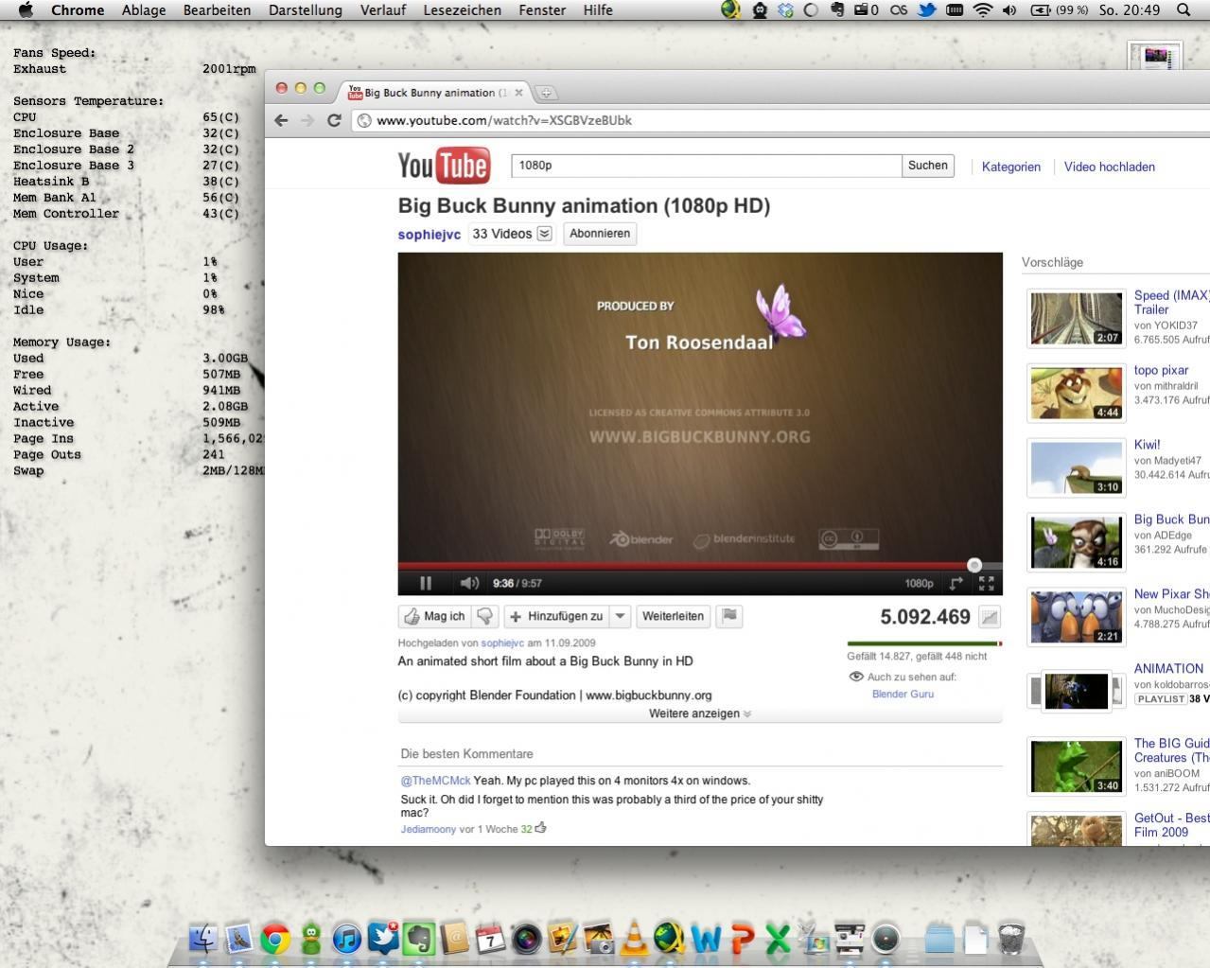
Task: Show video statistics via the chart icon
Action: (990, 617)
